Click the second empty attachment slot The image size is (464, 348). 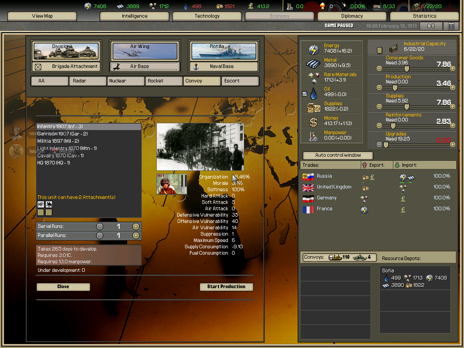point(49,212)
